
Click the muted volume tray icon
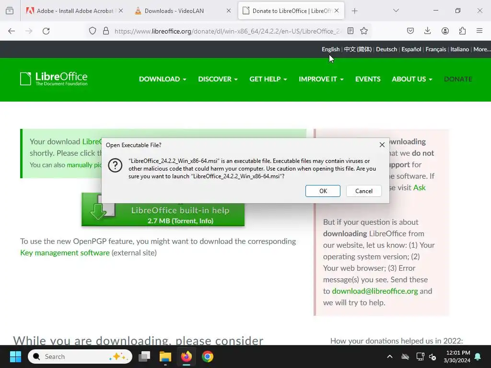click(433, 356)
